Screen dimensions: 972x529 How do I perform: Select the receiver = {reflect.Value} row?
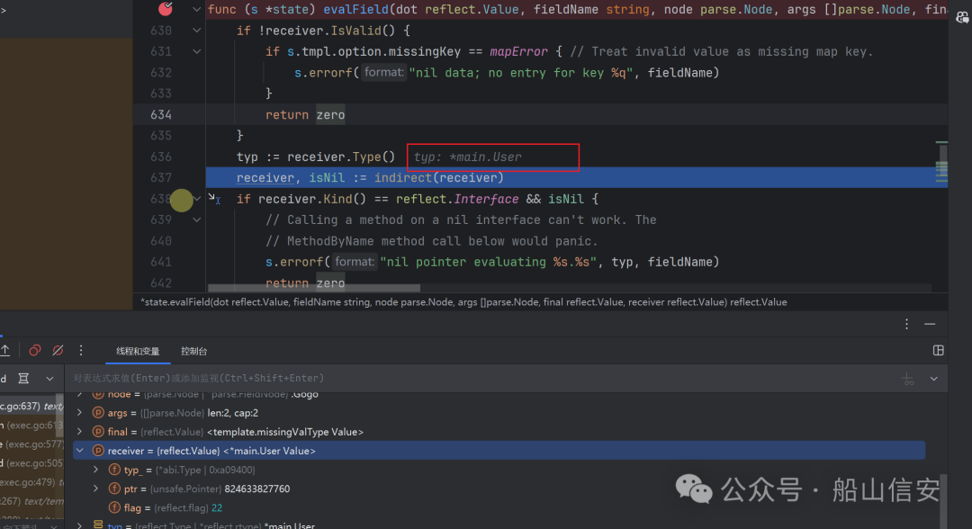[499, 451]
